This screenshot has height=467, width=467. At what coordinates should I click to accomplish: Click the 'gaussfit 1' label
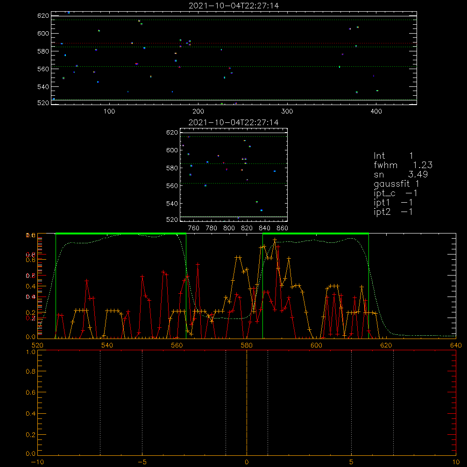(x=396, y=184)
